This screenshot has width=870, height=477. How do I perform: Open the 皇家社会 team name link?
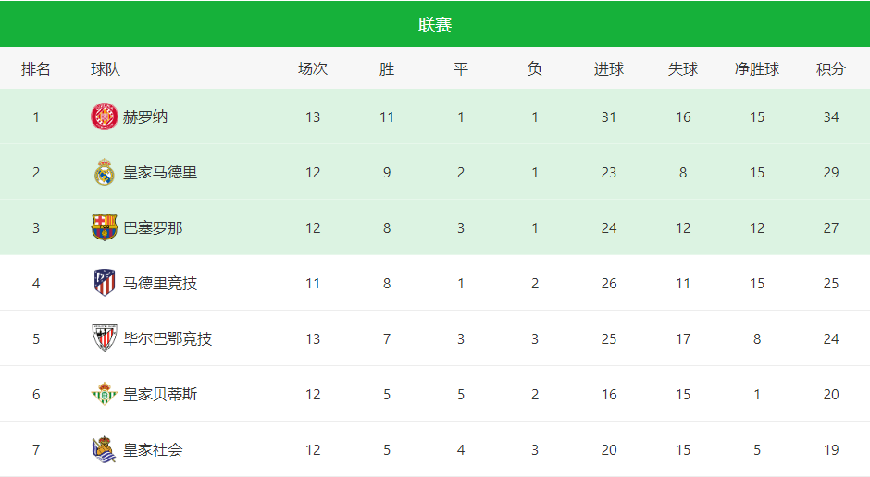pyautogui.click(x=153, y=449)
